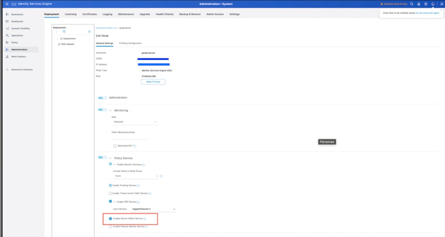
Task: Open the hamburger navigation menu
Action: click(7, 4)
